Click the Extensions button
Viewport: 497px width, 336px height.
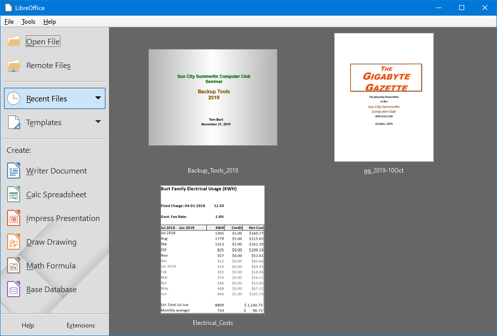[81, 325]
